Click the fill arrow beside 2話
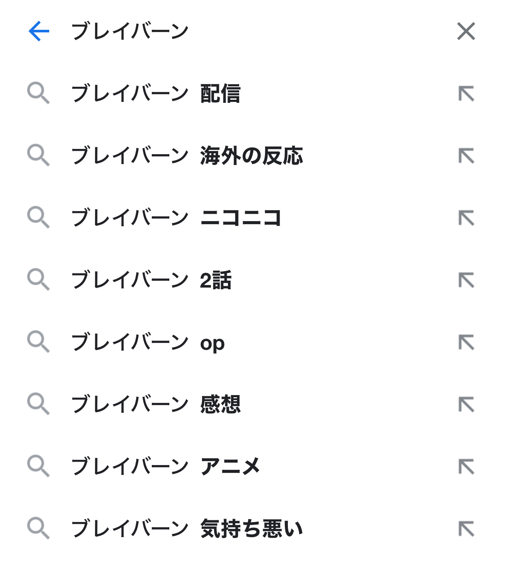Screen dimensions: 505x576 coord(466,280)
